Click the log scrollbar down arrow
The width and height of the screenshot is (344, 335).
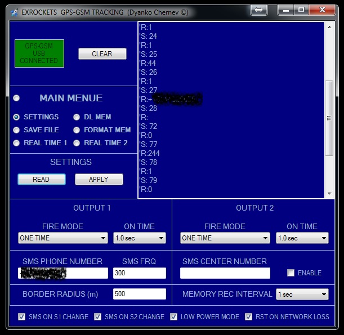329,193
